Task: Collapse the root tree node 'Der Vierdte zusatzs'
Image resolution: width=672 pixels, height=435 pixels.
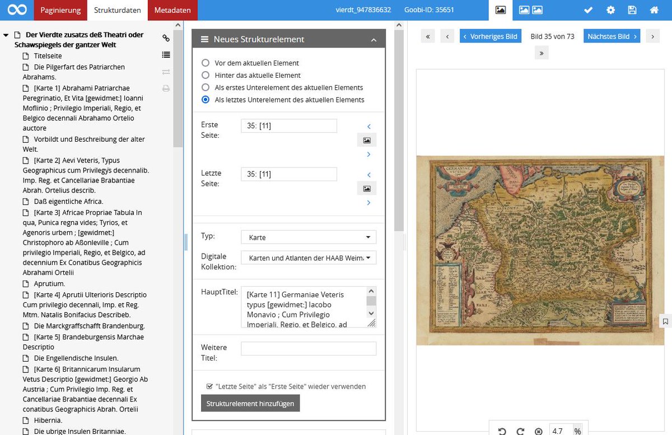Action: point(6,35)
